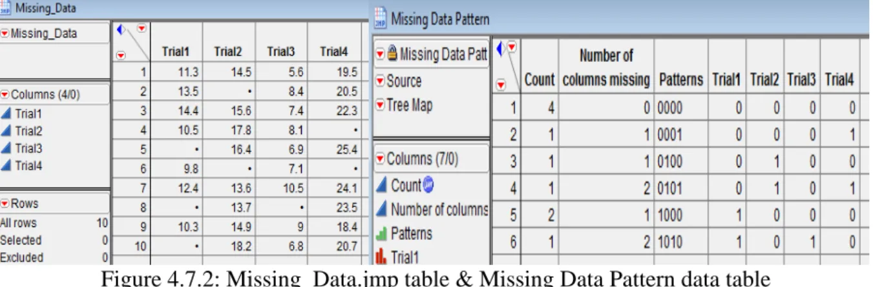Screen dimensions: 873x287
Task: Click red bar icon beside Trial1 in Pattern panel
Action: tap(382, 256)
